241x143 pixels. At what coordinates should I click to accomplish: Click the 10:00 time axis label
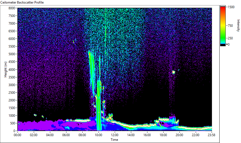click(98, 135)
